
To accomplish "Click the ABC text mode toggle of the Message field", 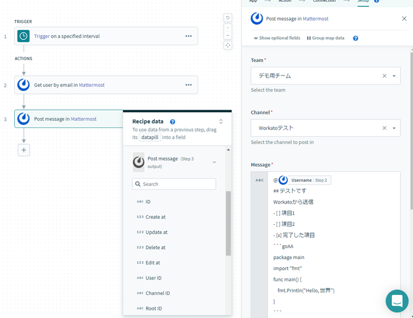I will tap(260, 180).
